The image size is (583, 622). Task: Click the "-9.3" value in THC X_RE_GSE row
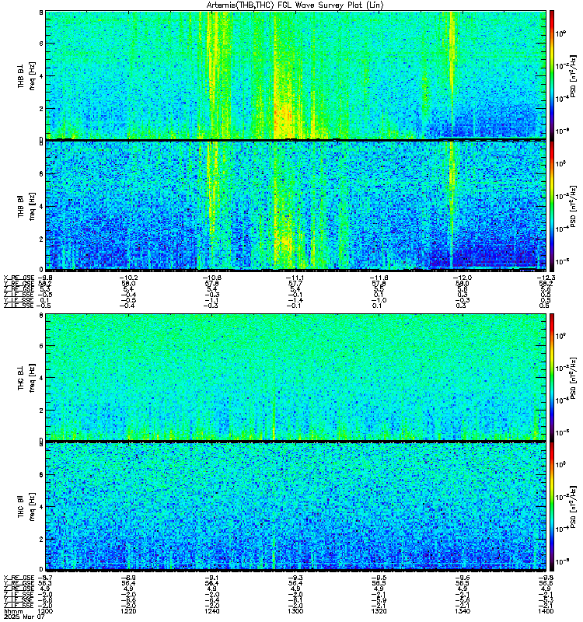click(x=295, y=578)
